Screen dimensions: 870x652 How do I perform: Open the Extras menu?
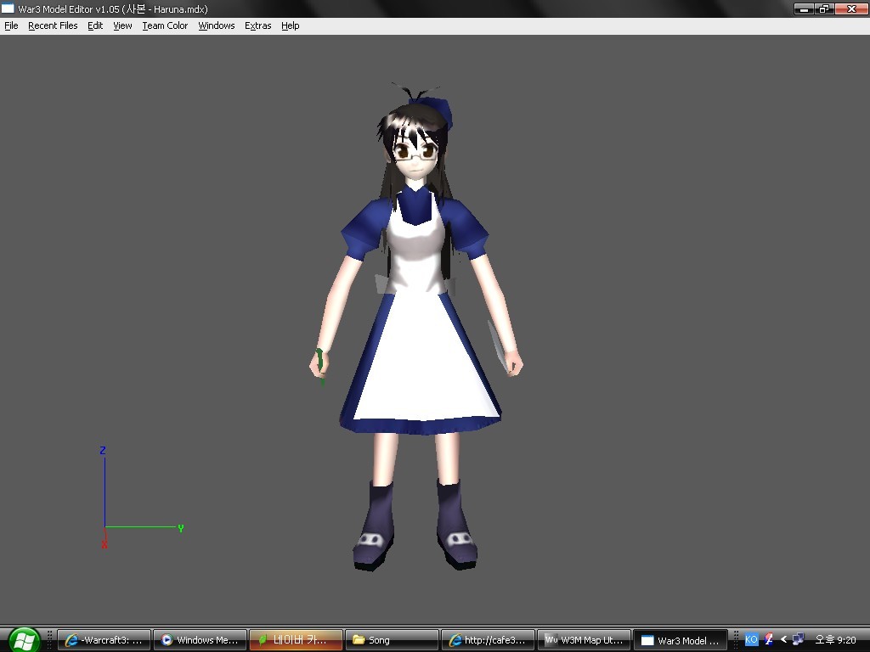pos(257,25)
